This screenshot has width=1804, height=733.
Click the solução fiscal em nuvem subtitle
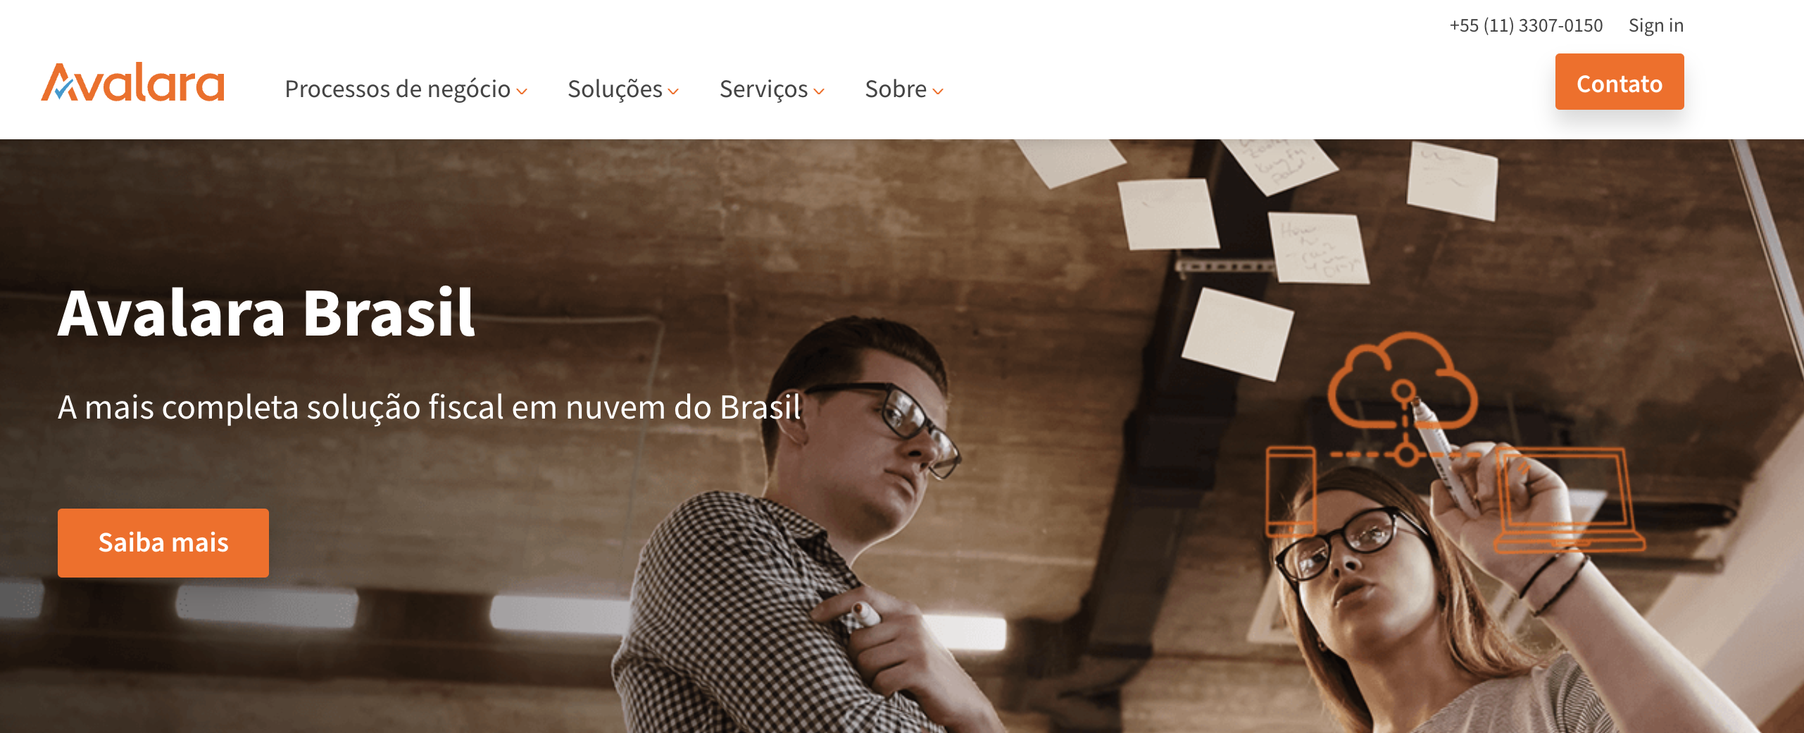click(x=430, y=407)
